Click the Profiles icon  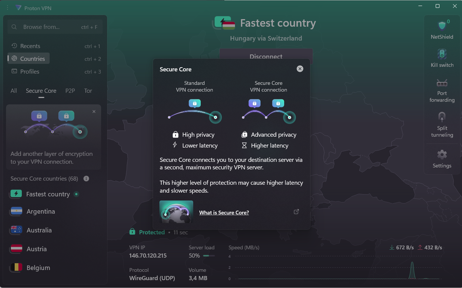[x=14, y=71]
